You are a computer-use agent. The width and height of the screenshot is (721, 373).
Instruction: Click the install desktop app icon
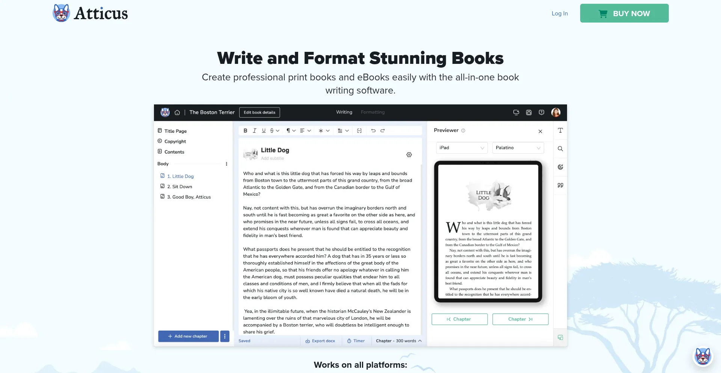tap(516, 112)
